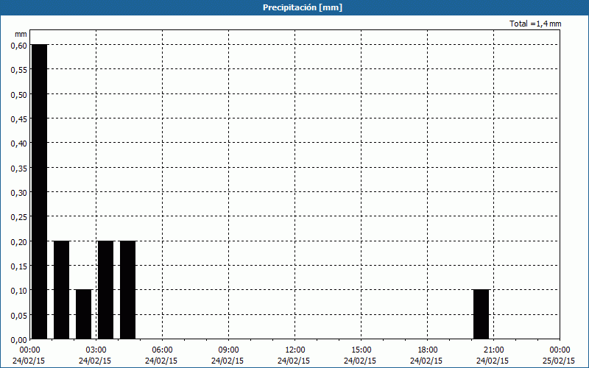Viewport: 589px width, 368px height.
Task: Select the 0,40 y-axis value
Action: tap(19, 144)
